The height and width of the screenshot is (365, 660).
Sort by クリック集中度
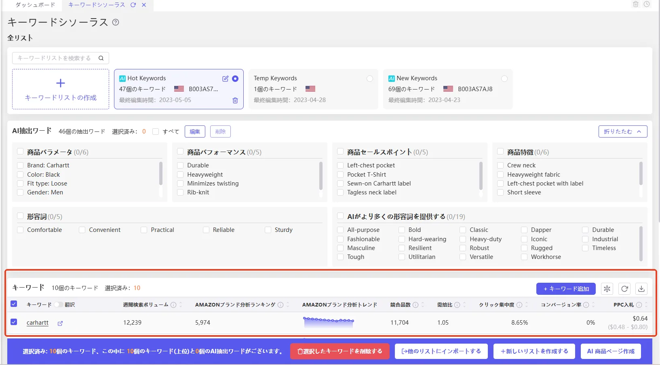(527, 305)
